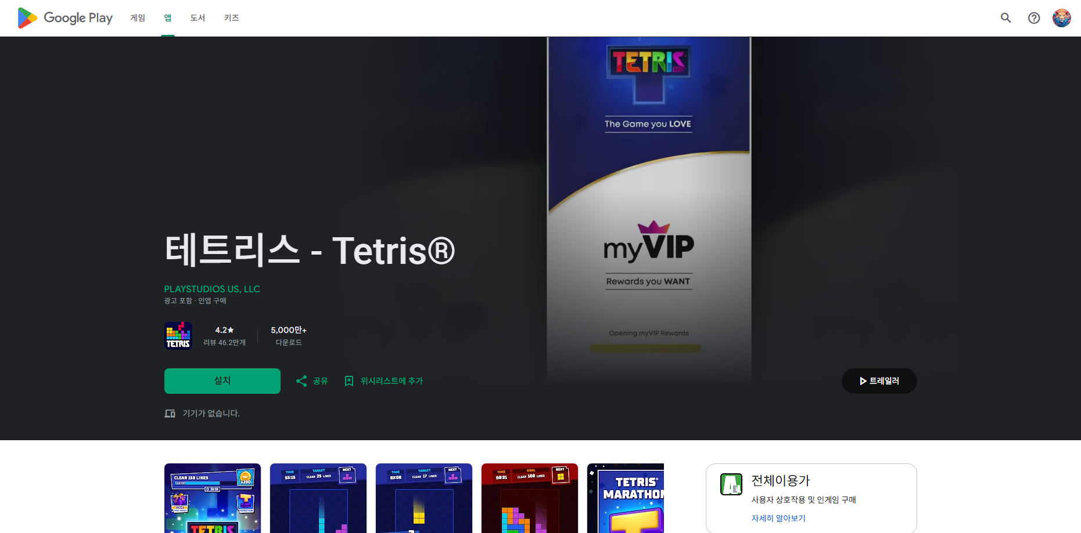
Task: Click the 자세히 알아보기 link
Action: pyautogui.click(x=778, y=519)
